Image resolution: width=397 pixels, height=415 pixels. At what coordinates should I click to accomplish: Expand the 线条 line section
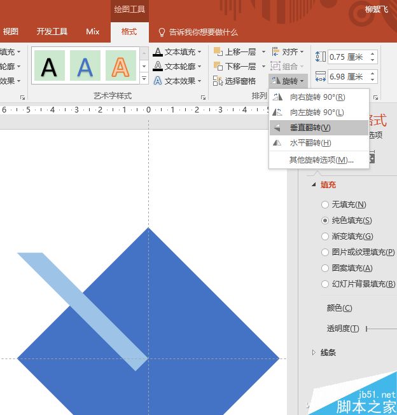coord(314,352)
